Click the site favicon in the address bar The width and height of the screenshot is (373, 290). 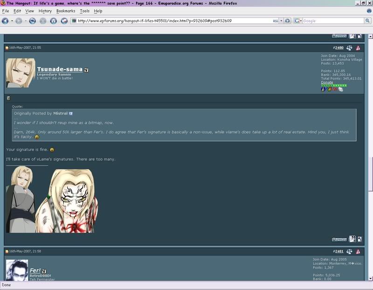[74, 21]
